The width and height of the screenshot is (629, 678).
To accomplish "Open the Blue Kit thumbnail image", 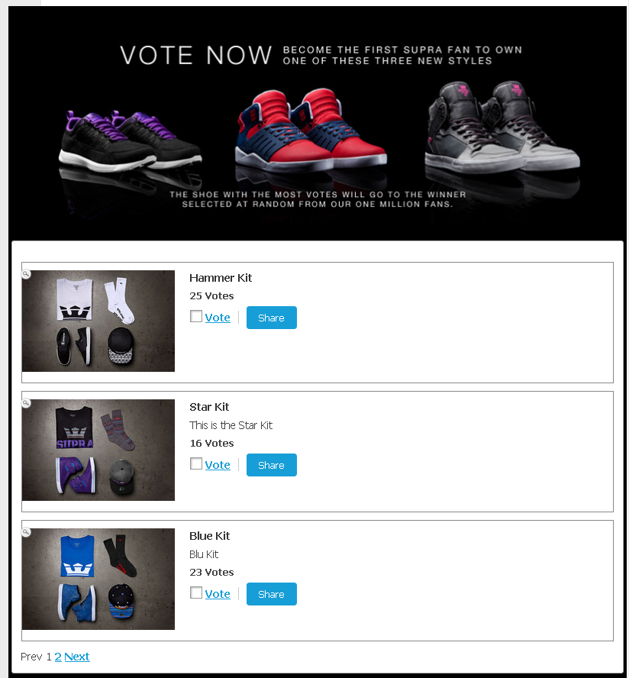I will click(98, 579).
